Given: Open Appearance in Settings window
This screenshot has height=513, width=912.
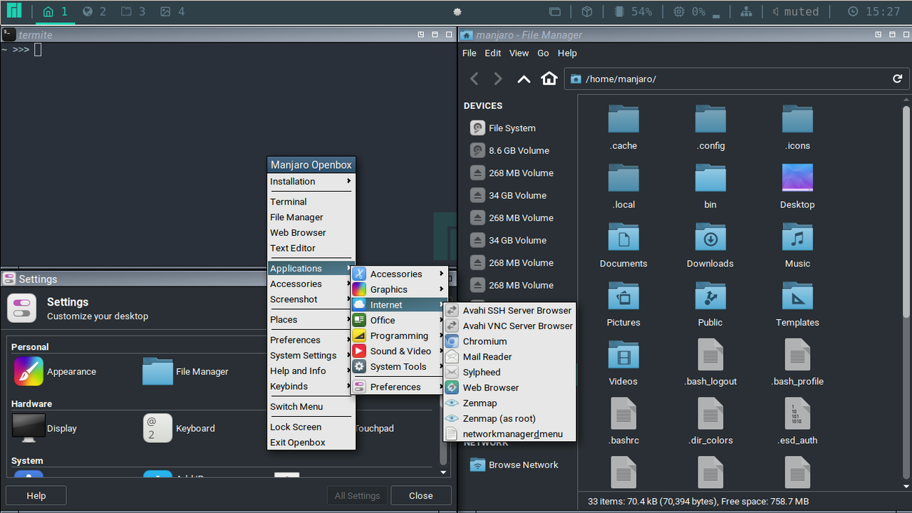Looking at the screenshot, I should [x=56, y=371].
